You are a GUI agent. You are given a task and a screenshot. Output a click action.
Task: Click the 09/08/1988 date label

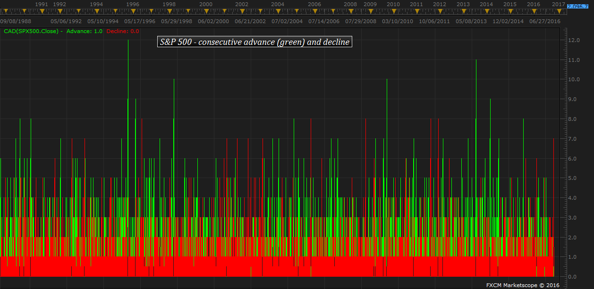tap(16, 21)
